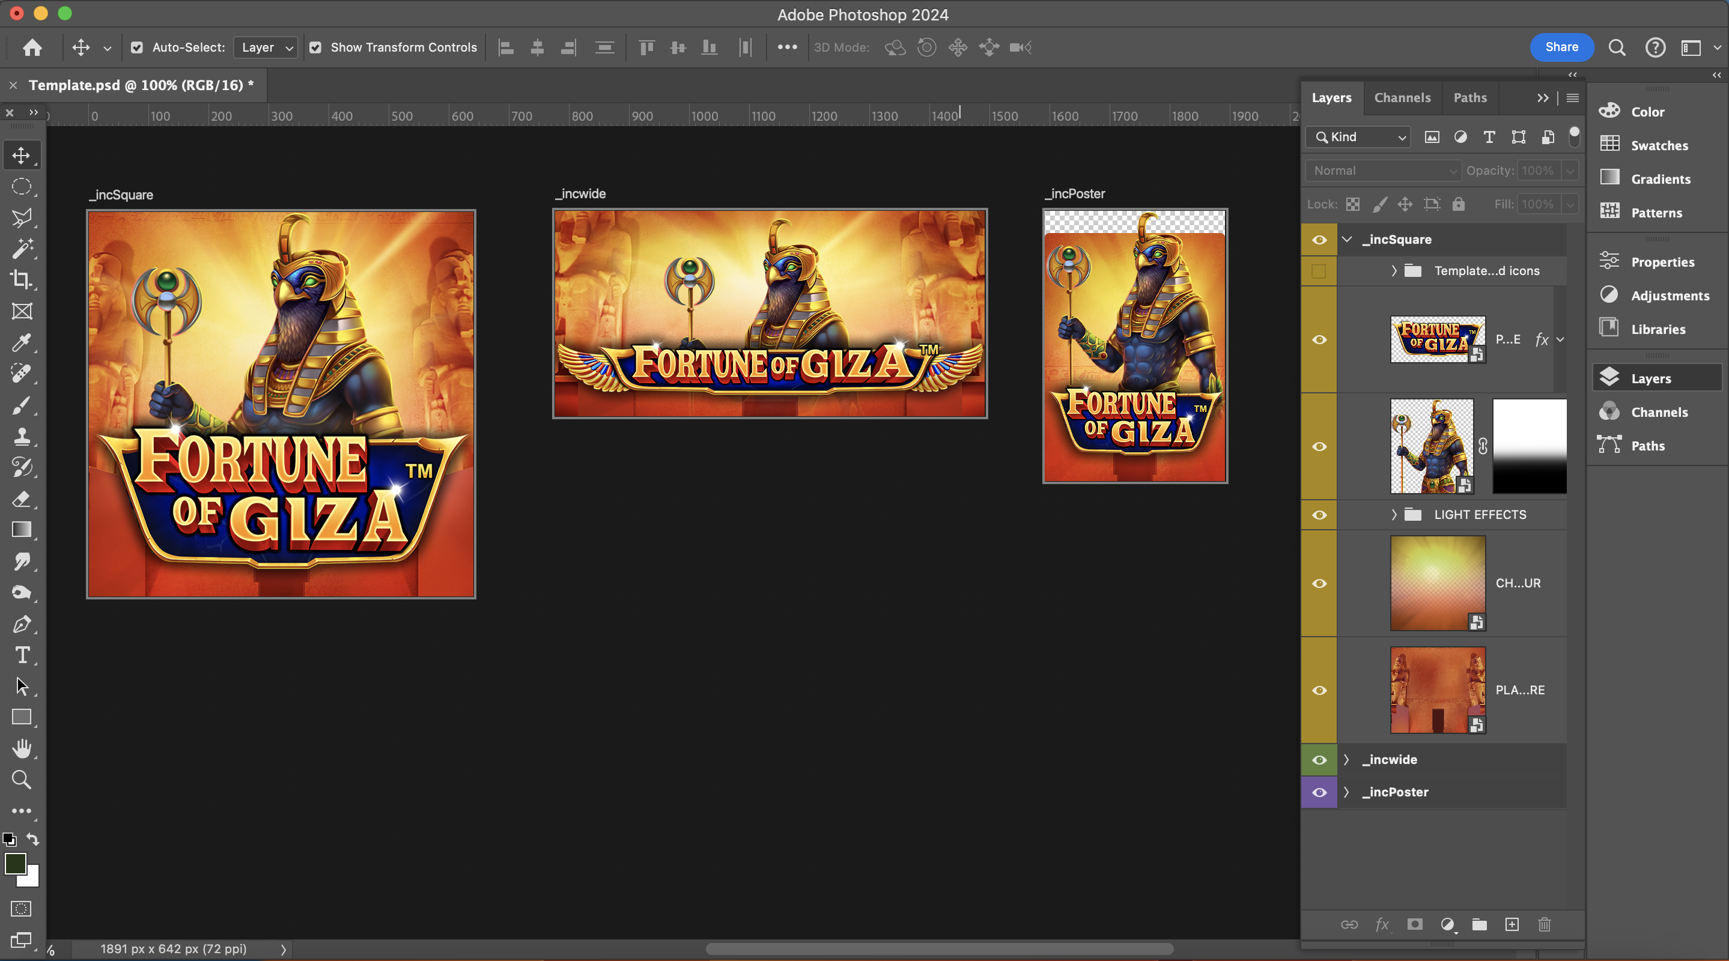Expand fx effects on P...E layer
Viewport: 1729px width, 961px height.
click(1560, 339)
